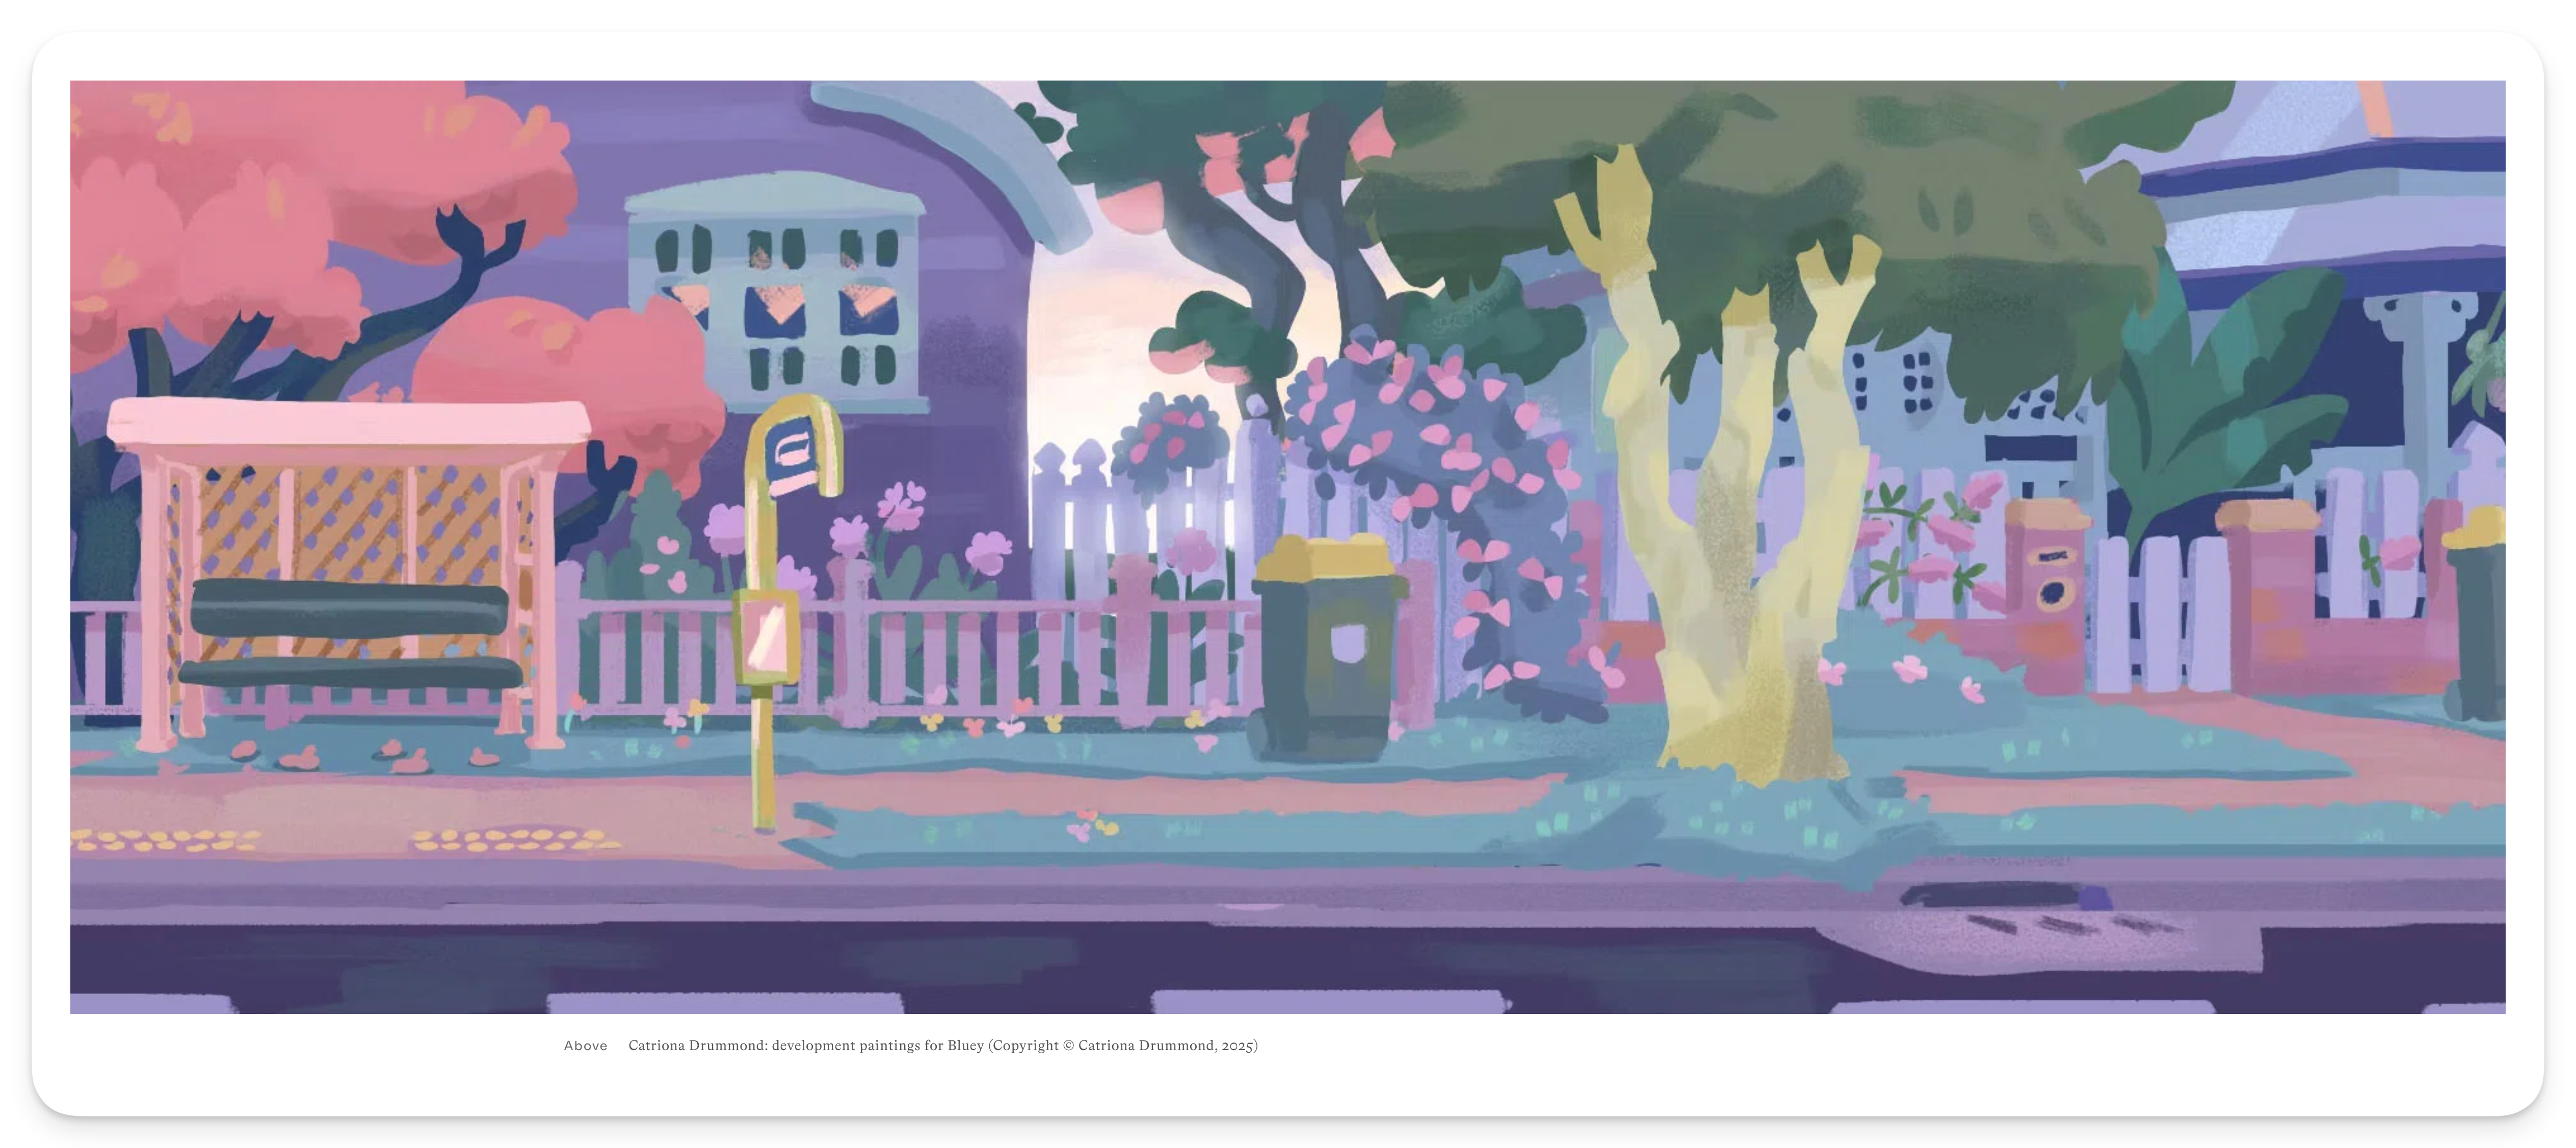Screen dimensions: 2576x1148
Task: Click the timetable box on yellow pole
Action: [x=767, y=637]
